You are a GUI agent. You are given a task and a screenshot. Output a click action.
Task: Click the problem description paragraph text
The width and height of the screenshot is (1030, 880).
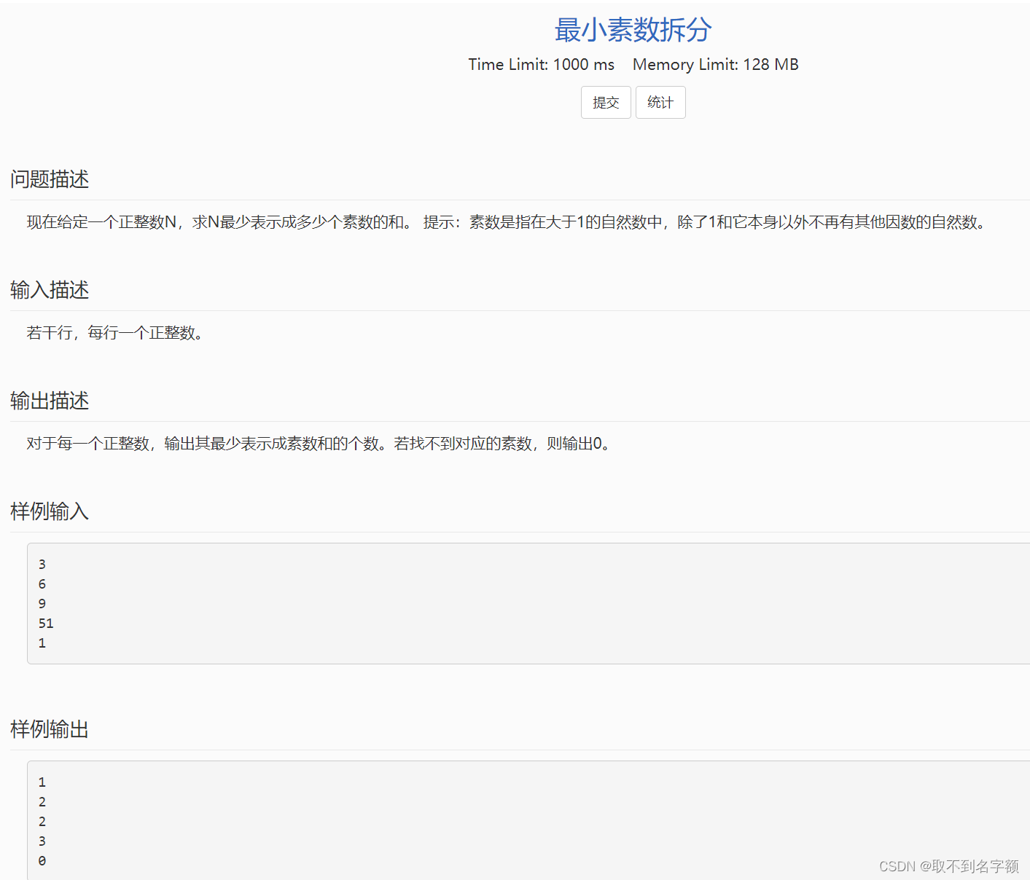coord(503,223)
